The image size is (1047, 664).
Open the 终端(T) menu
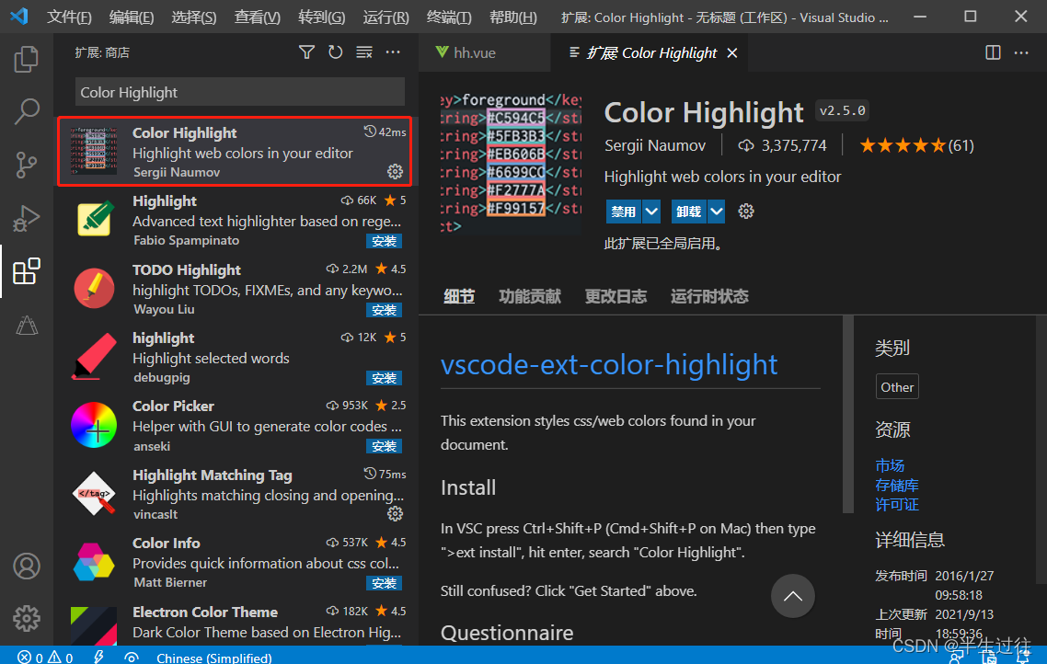coord(449,17)
